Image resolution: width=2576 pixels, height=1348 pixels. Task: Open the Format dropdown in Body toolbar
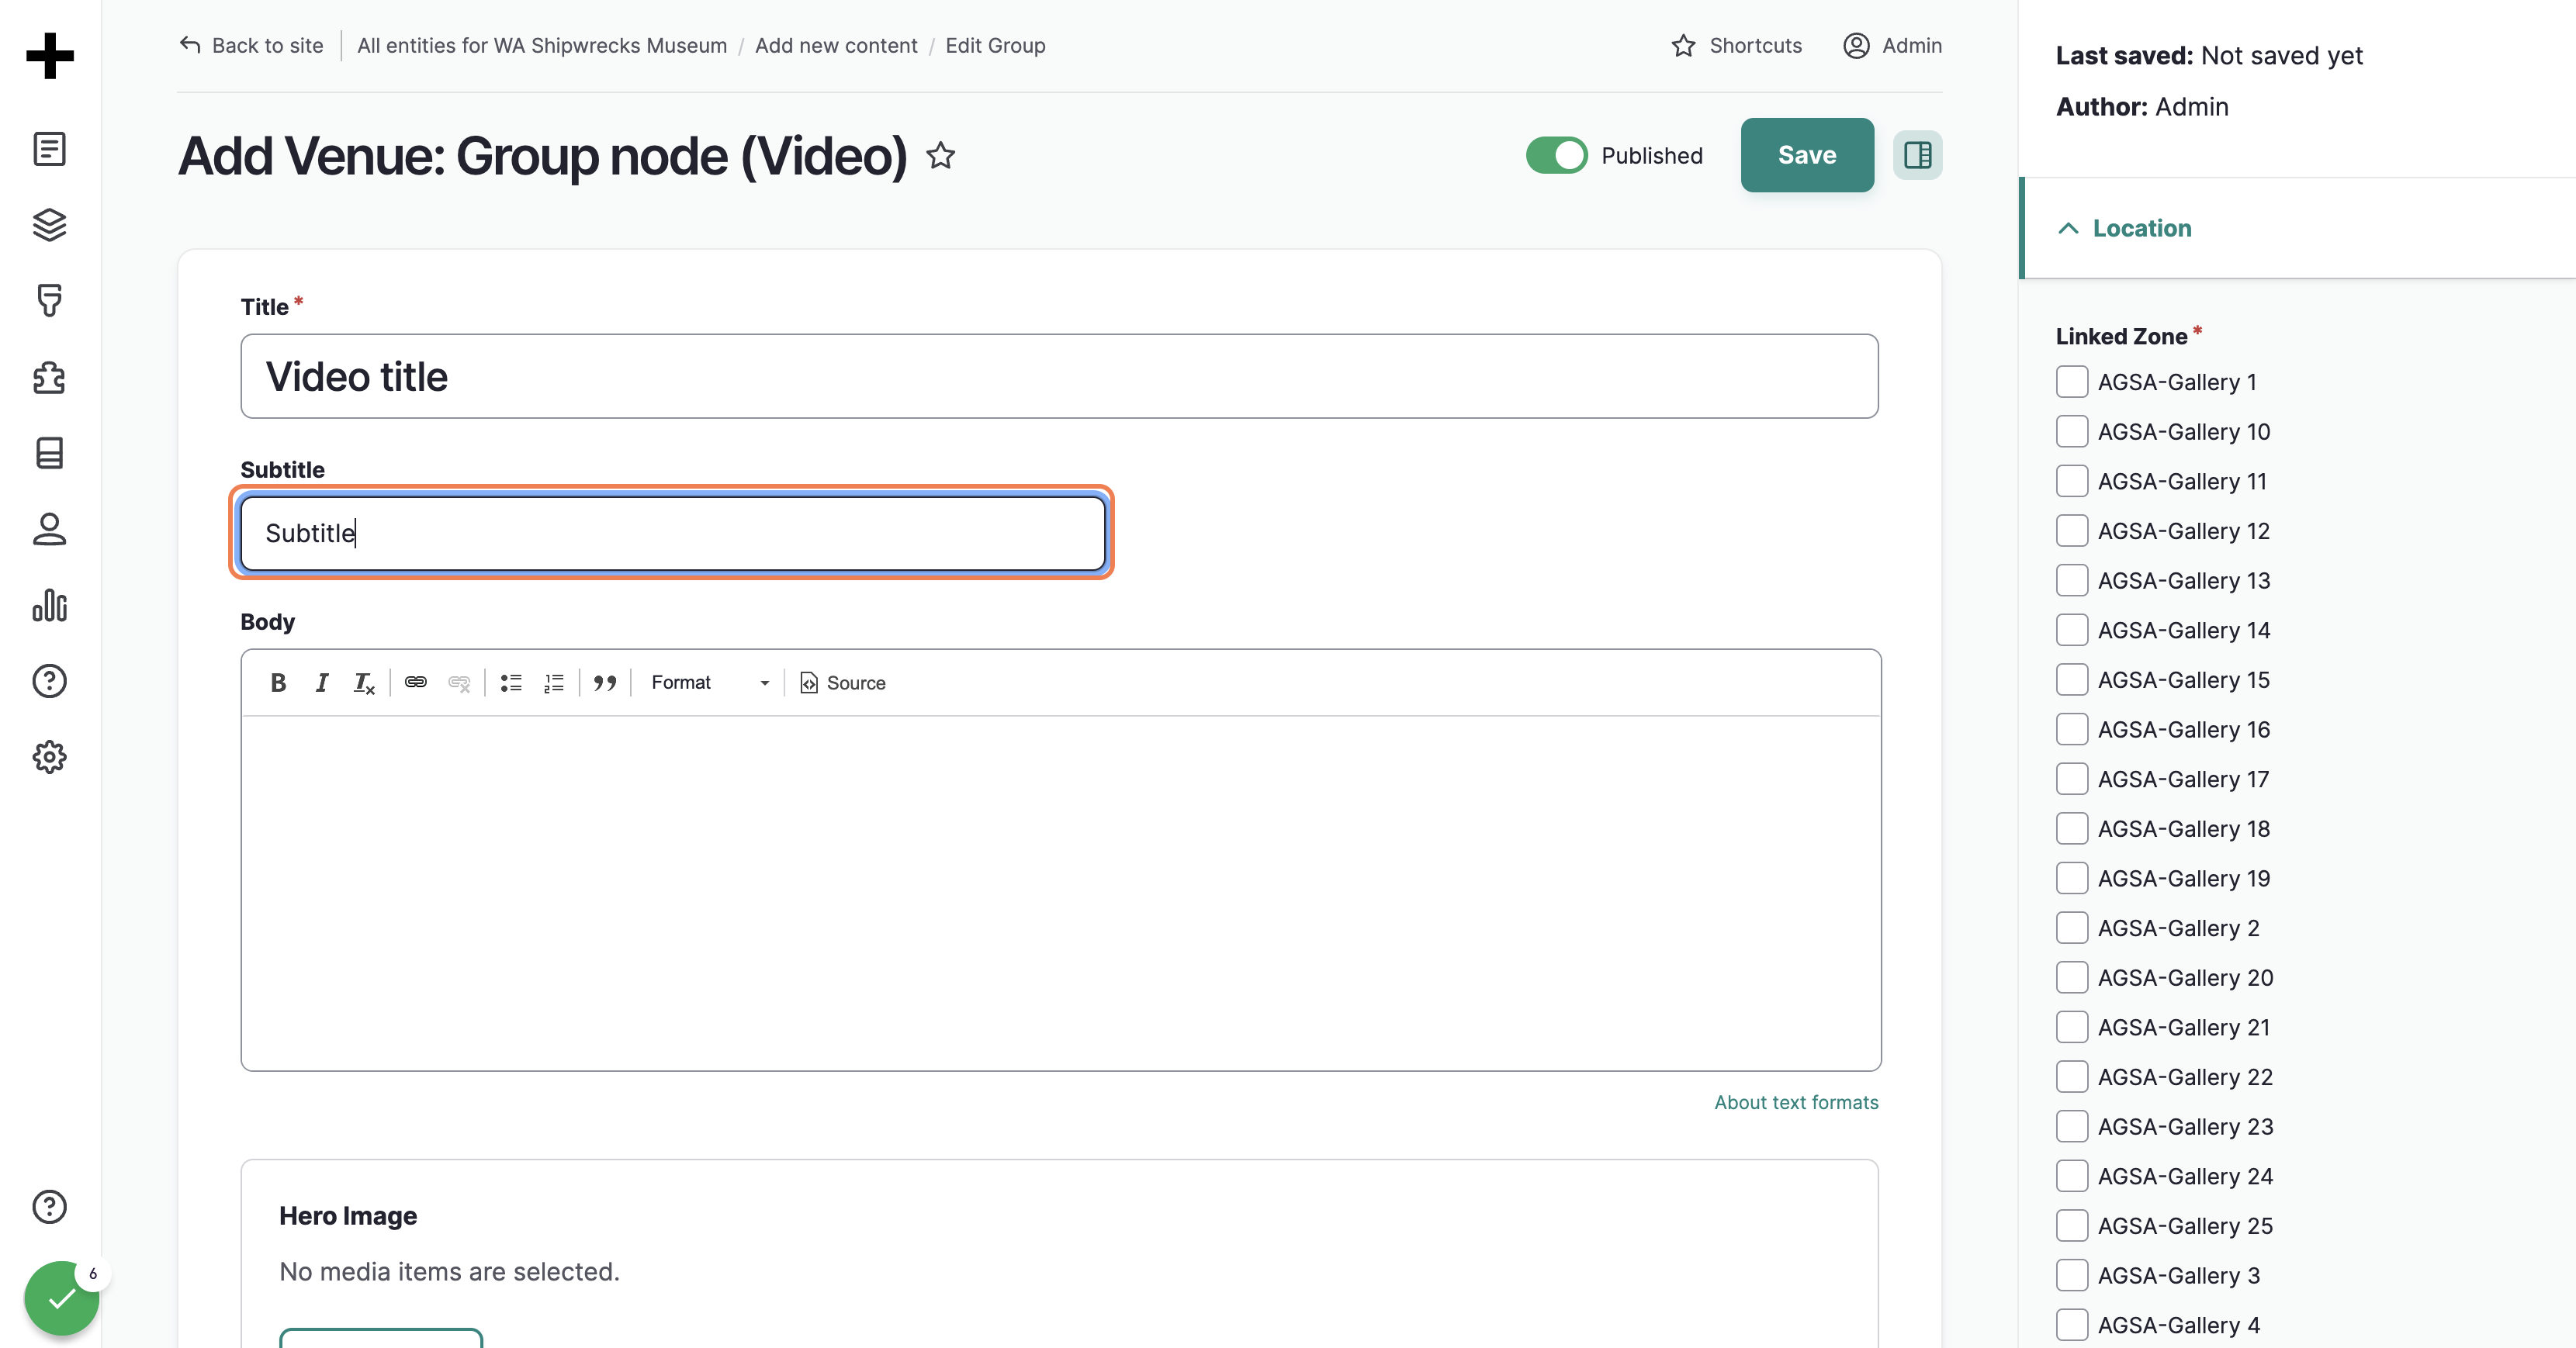tap(709, 683)
